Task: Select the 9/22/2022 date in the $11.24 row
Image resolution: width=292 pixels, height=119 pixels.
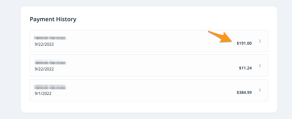Action: [x=44, y=69]
